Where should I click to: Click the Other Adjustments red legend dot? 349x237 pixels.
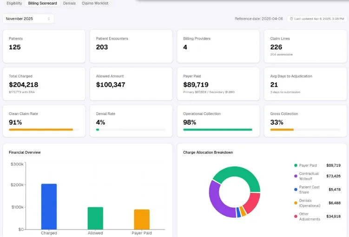click(x=296, y=216)
